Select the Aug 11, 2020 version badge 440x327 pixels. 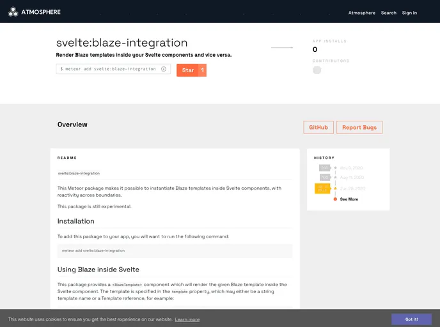[325, 178]
